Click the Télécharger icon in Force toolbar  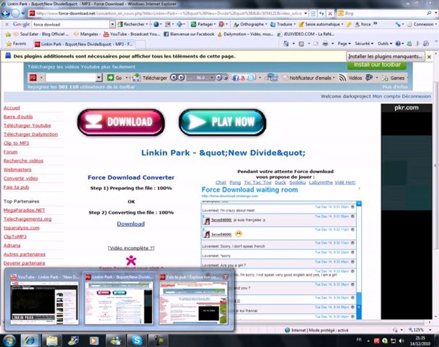click(136, 78)
